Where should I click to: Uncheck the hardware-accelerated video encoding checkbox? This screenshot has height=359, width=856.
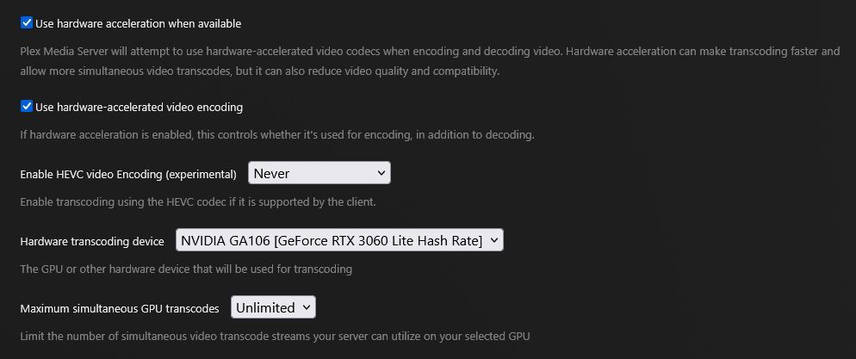pos(26,107)
